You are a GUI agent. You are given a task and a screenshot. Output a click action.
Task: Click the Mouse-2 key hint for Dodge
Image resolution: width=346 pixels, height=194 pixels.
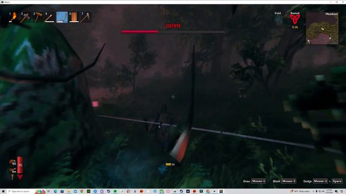tap(320, 181)
